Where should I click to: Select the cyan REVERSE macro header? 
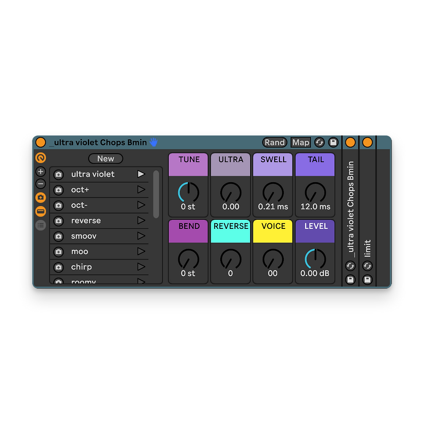click(x=230, y=231)
